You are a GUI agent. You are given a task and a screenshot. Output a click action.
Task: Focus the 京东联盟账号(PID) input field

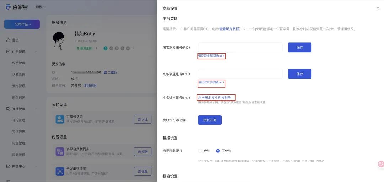[240, 74]
